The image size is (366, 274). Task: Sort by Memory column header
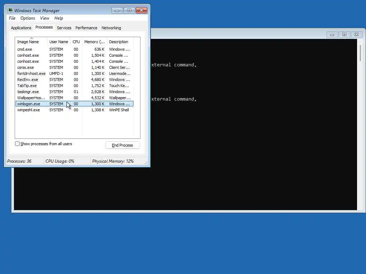[x=94, y=42]
